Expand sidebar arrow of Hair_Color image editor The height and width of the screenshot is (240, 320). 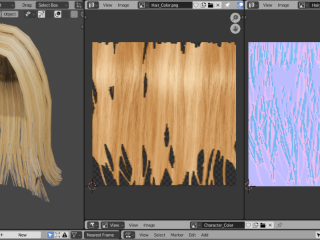(x=242, y=17)
